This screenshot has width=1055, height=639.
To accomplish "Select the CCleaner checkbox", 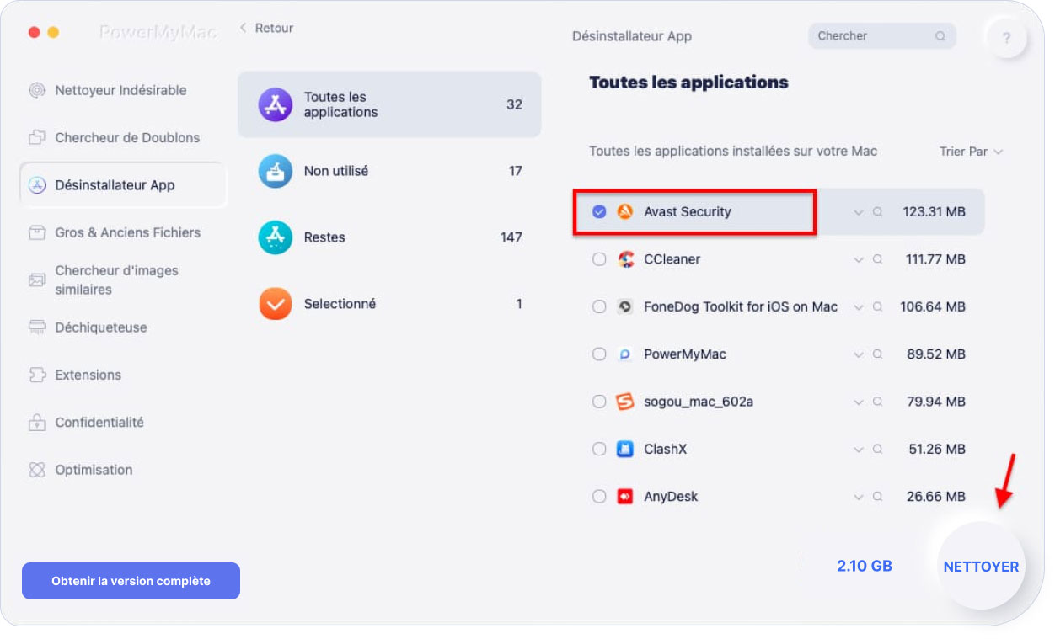I will coord(599,259).
